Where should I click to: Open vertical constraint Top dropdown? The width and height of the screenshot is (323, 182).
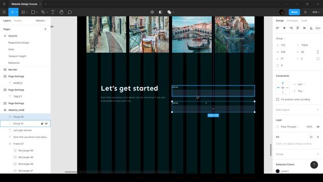pos(301,91)
